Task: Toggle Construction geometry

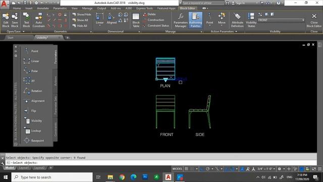Action: tap(153, 20)
